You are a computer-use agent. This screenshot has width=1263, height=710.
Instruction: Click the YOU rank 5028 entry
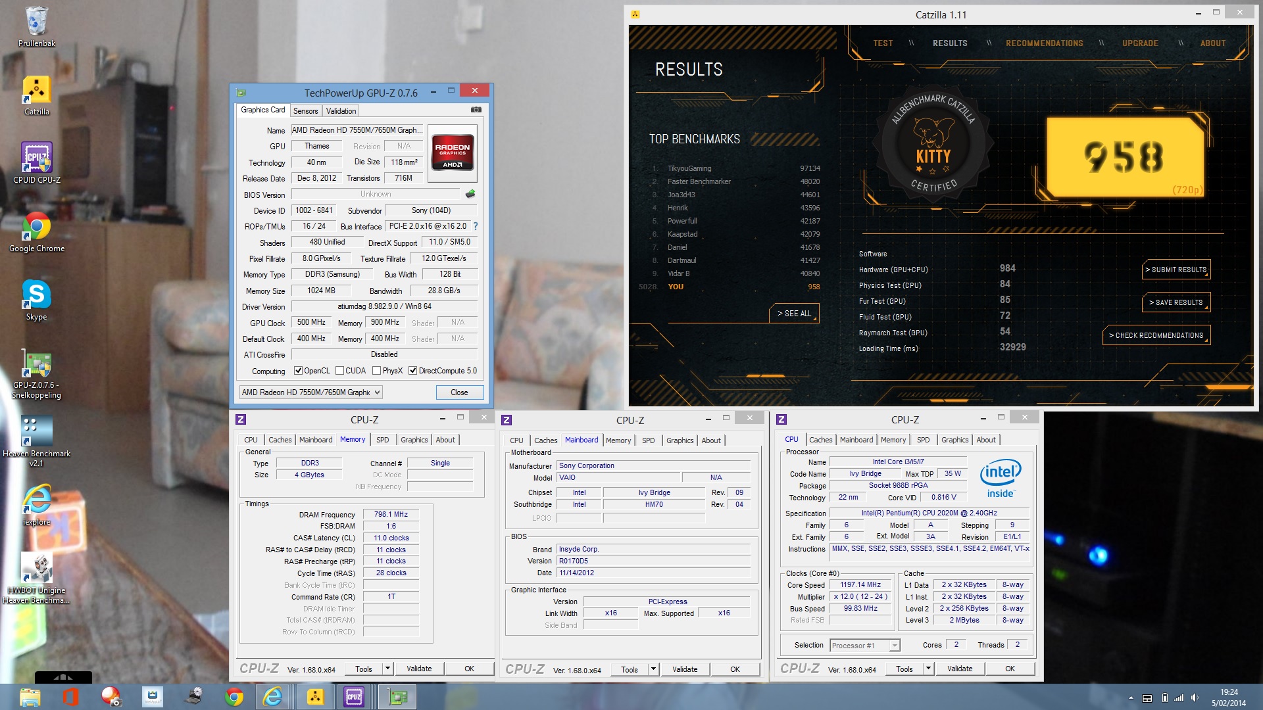729,287
